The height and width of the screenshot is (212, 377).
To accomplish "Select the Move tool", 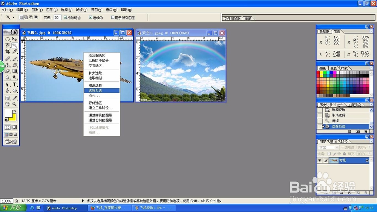I will tap(15, 39).
